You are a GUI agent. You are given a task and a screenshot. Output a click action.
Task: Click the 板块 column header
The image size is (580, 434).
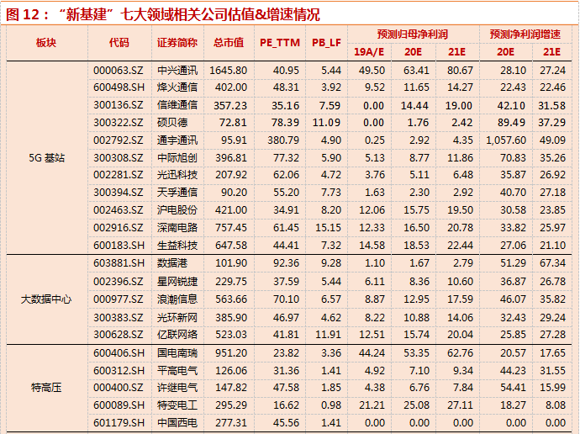(x=45, y=42)
